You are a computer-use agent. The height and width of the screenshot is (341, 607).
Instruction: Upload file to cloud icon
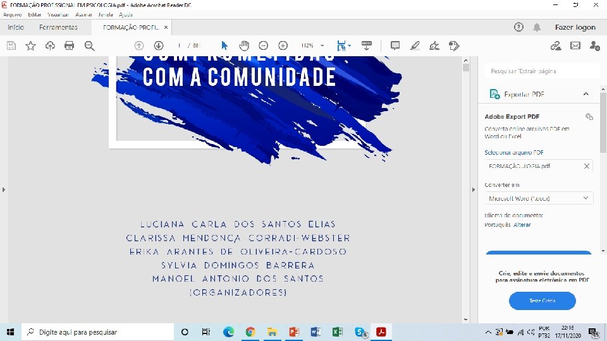(50, 45)
